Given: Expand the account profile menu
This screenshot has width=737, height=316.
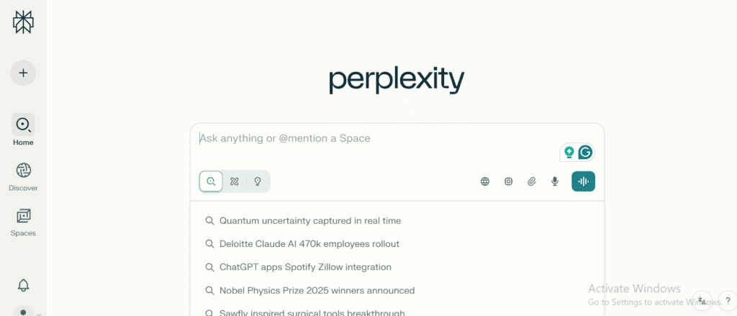Looking at the screenshot, I should tap(27, 312).
